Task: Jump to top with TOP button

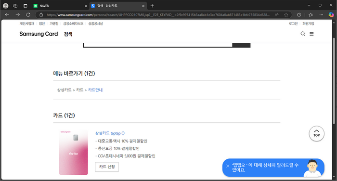Action: 317,133
